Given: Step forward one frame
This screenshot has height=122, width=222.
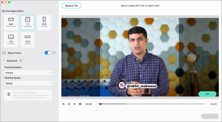Looking at the screenshot, I should coord(69,104).
